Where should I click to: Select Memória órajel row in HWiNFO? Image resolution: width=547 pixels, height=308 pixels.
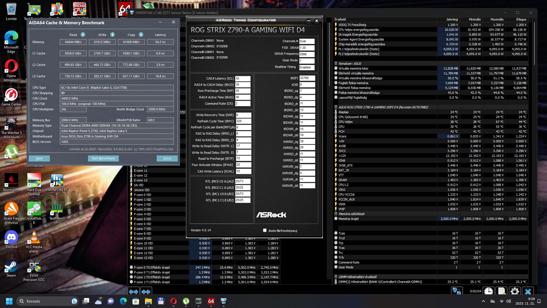[x=431, y=219]
